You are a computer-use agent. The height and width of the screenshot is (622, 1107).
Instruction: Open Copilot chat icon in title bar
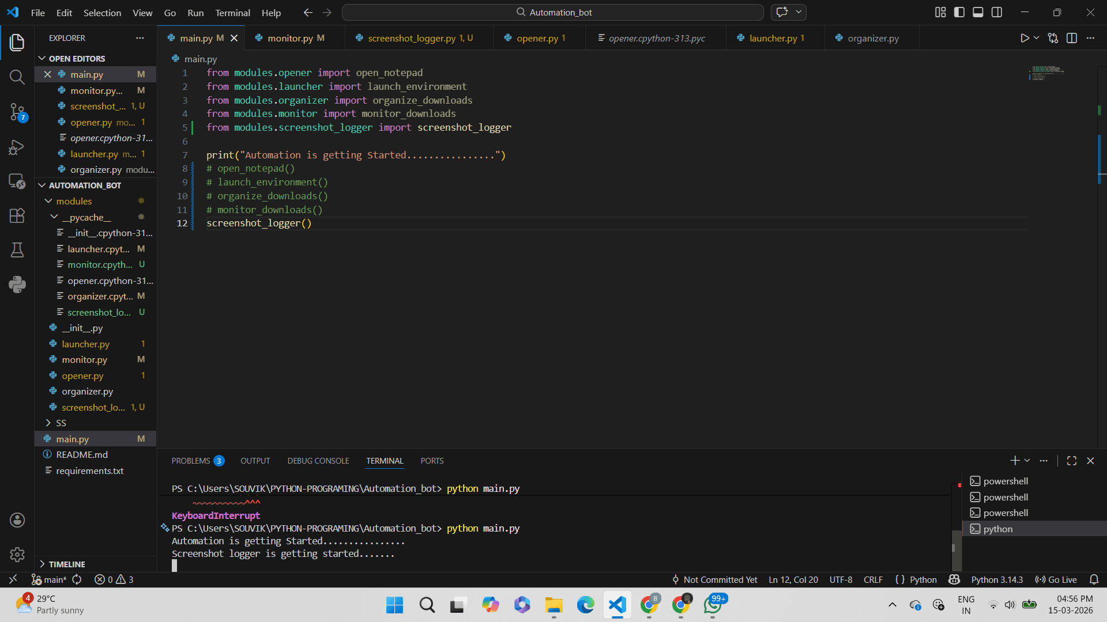782,12
